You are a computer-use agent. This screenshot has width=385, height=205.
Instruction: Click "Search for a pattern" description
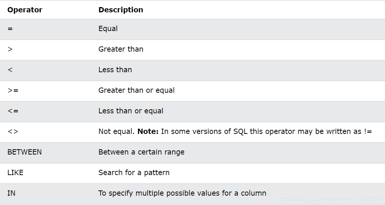click(134, 173)
